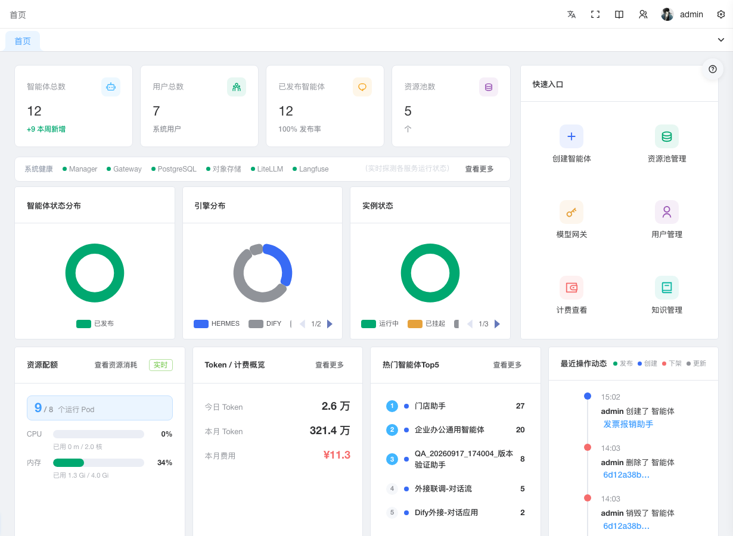
Task: Open 资源池管理 shortcut icon
Action: 667,136
